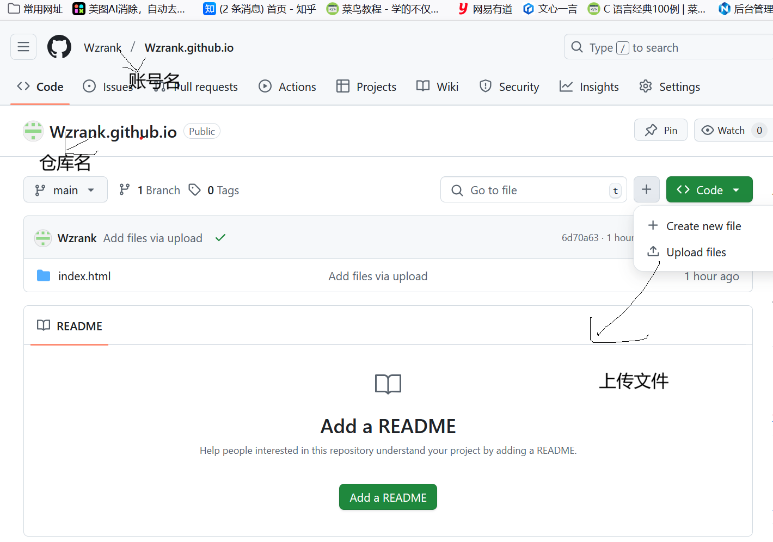The width and height of the screenshot is (773, 542).
Task: Focus the Type to search field
Action: coord(668,47)
